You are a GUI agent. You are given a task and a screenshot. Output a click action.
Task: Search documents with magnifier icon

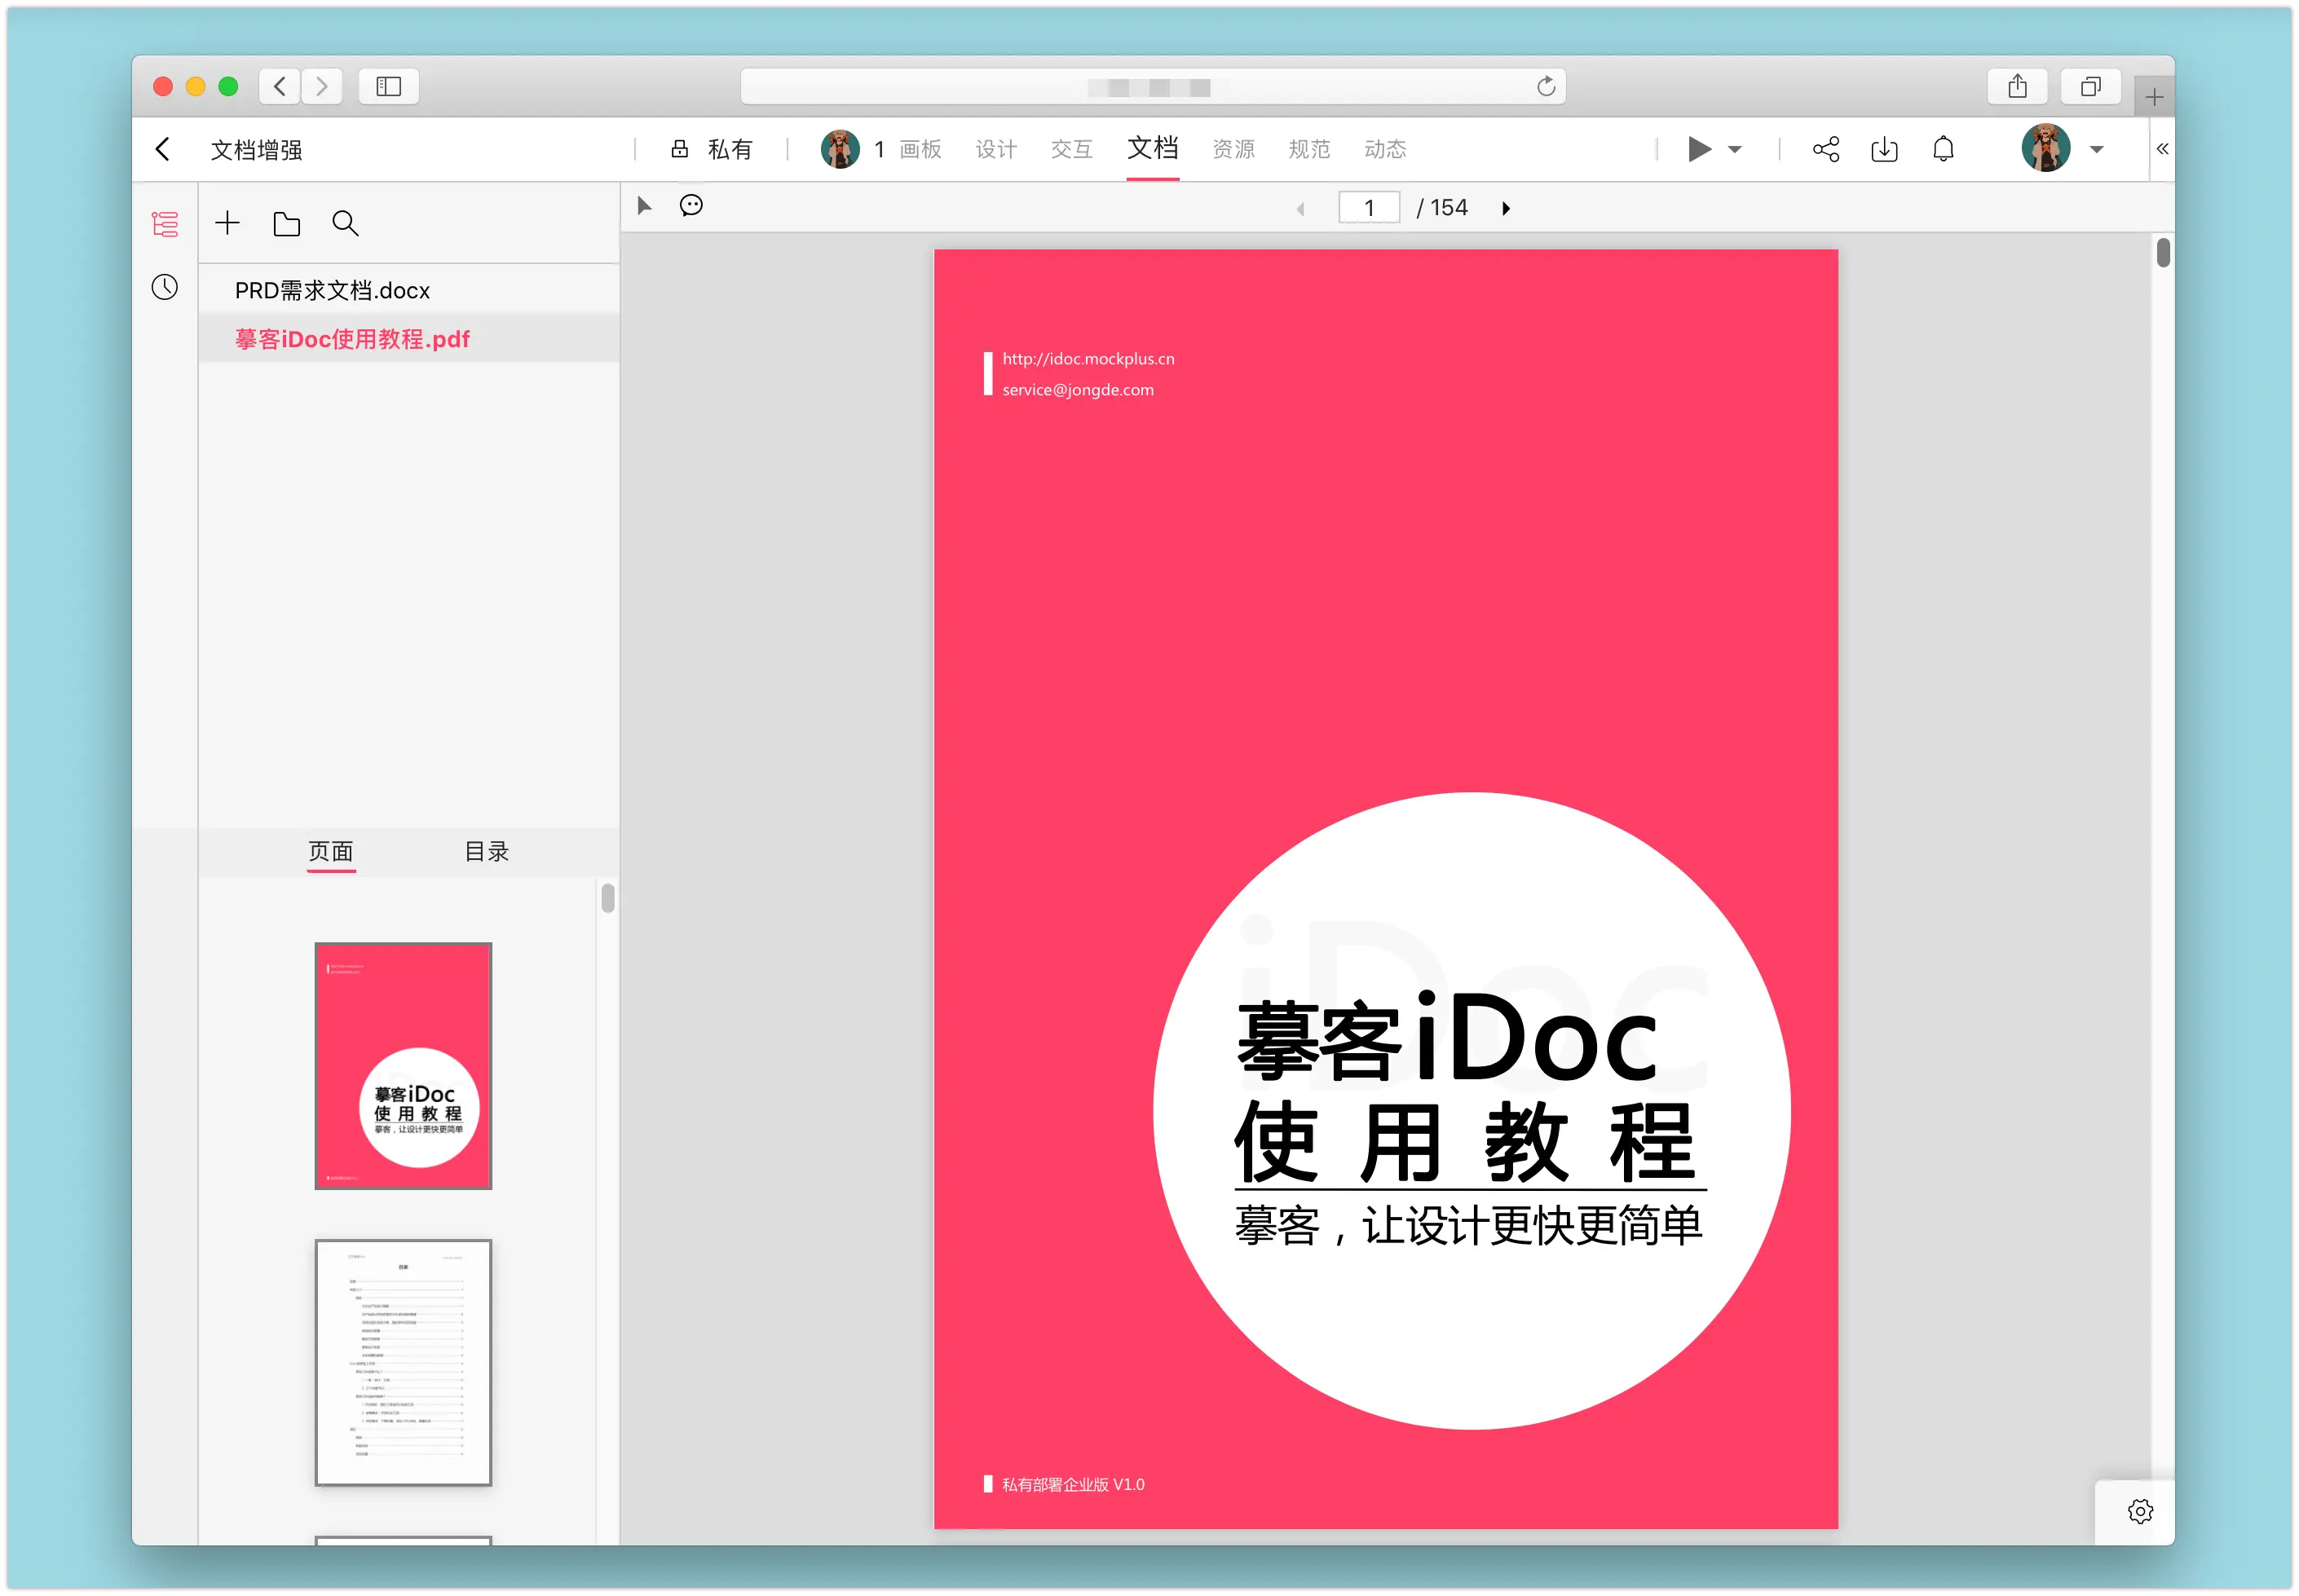coord(345,224)
